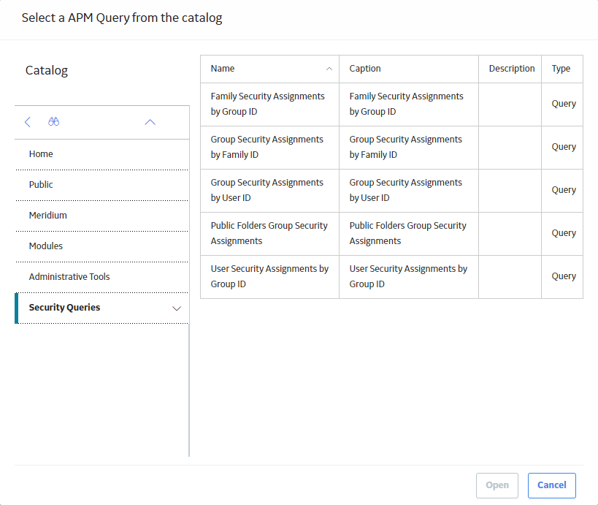Select Group Security Assignments by Family ID row
The image size is (598, 505).
[x=391, y=148]
